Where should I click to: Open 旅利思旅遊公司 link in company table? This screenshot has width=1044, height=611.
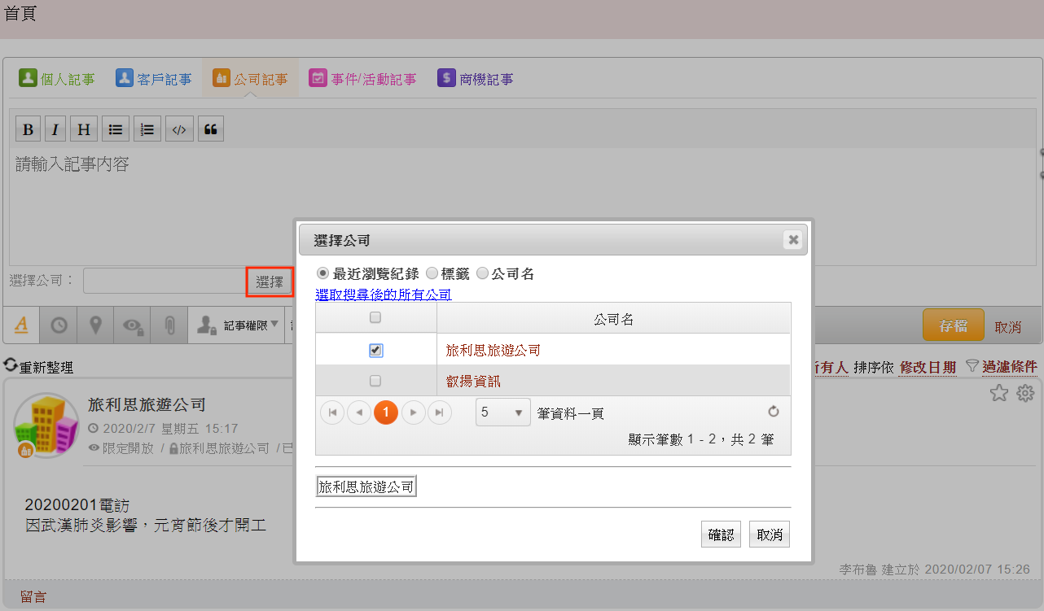click(x=493, y=351)
